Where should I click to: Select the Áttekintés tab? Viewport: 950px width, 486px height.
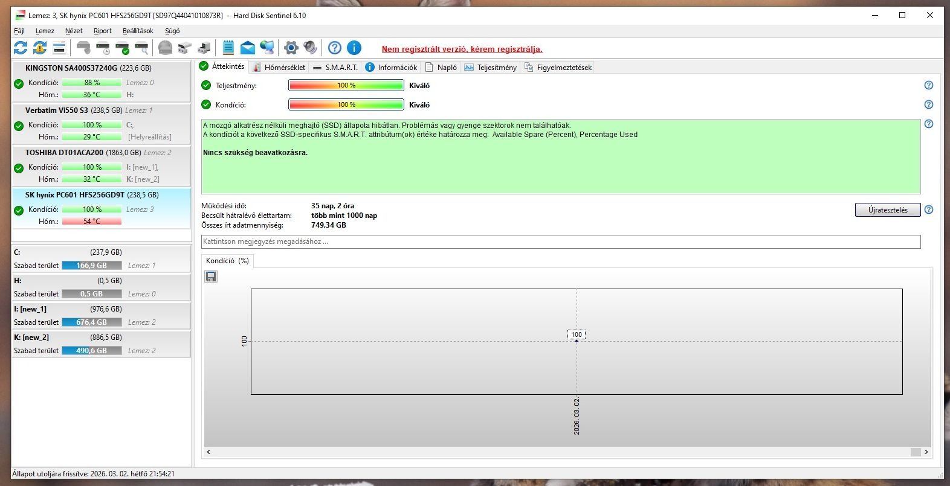coord(222,66)
